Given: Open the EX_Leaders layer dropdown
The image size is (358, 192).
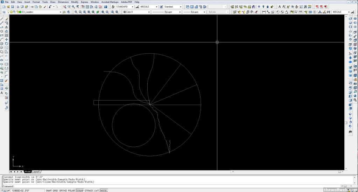Looking at the screenshot, I should 60,12.
